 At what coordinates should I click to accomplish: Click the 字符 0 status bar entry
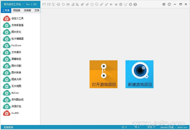point(151,127)
